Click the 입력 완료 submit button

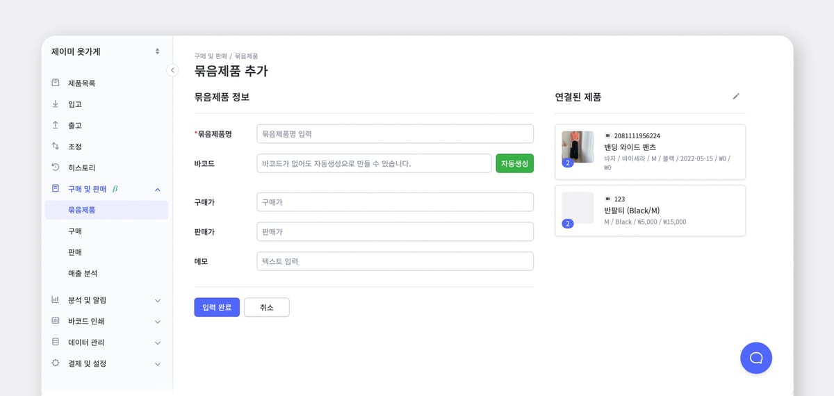pyautogui.click(x=217, y=307)
